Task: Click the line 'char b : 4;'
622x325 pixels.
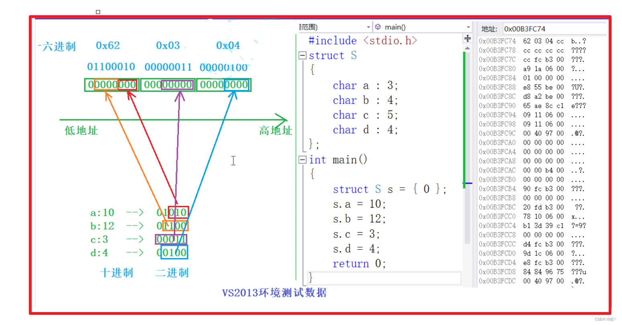Action: pyautogui.click(x=365, y=100)
